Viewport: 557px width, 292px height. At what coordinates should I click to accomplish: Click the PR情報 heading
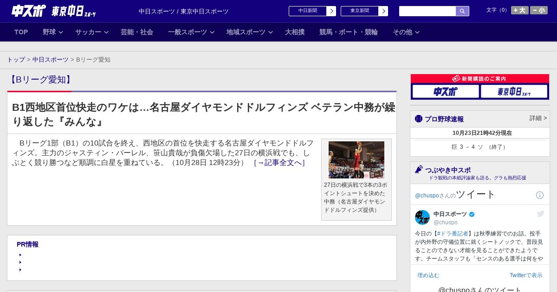coord(27,244)
